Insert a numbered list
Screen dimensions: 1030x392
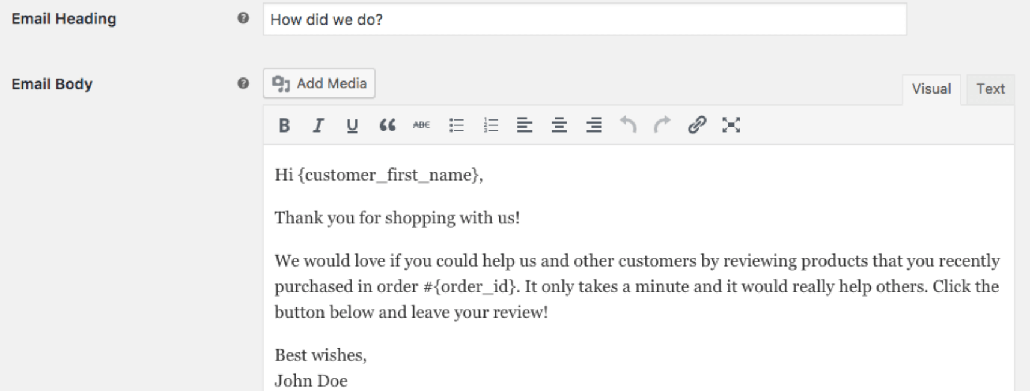click(x=491, y=125)
